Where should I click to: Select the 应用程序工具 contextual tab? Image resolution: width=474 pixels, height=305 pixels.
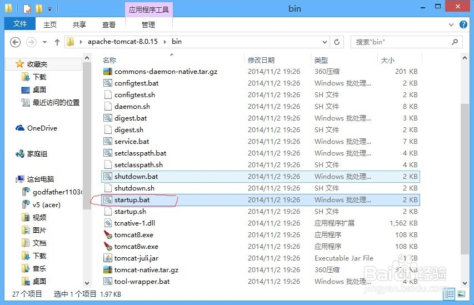(x=149, y=9)
